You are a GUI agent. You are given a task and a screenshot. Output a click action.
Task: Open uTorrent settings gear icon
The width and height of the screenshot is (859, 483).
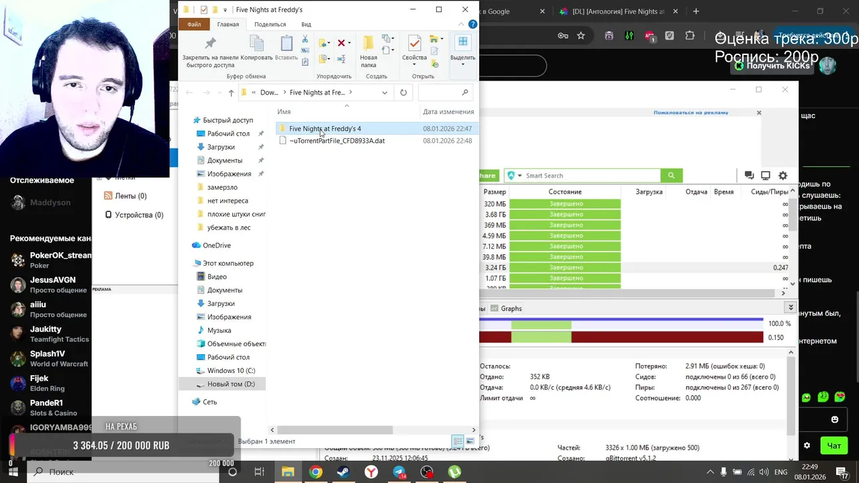[x=782, y=176]
